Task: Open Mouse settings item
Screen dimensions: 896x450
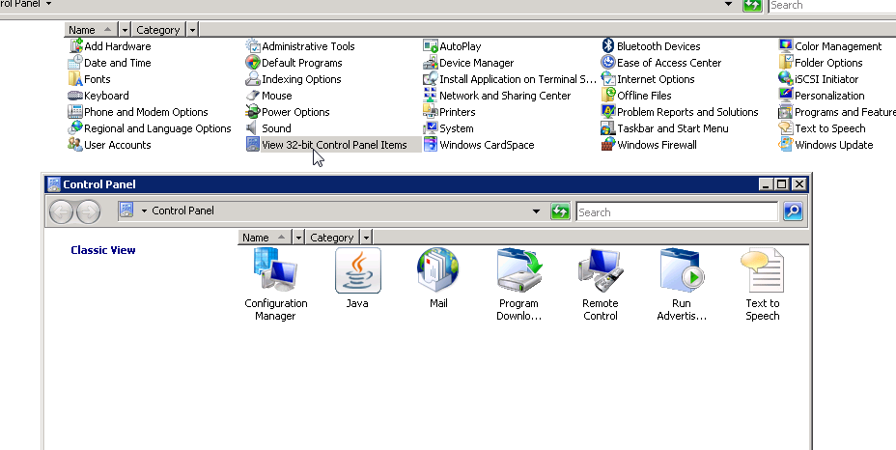Action: [269, 96]
